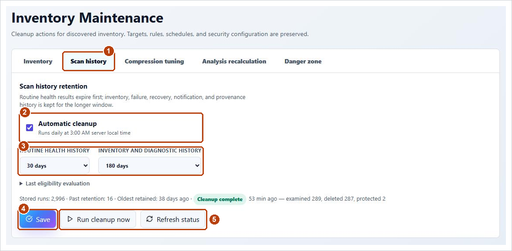This screenshot has width=512, height=251.
Task: Click the Cleanup complete status badge
Action: 220,199
